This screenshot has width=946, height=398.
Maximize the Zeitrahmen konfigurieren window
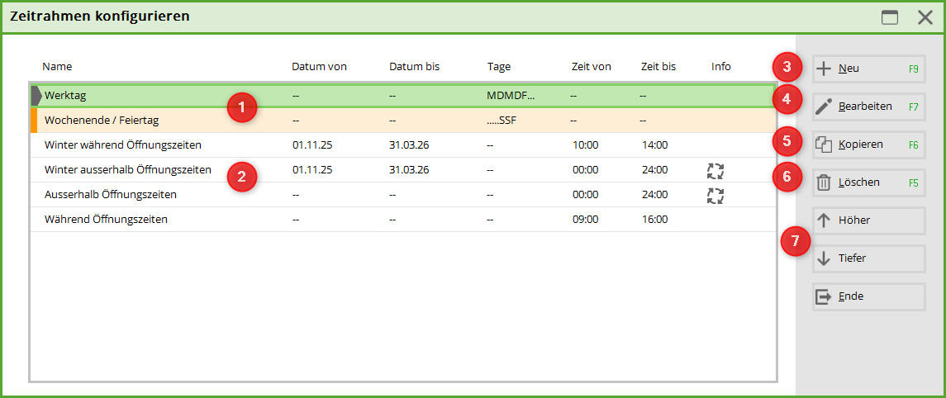pyautogui.click(x=890, y=17)
